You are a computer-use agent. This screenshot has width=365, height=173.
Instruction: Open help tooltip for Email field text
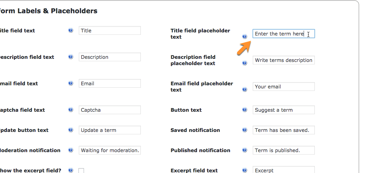(71, 84)
